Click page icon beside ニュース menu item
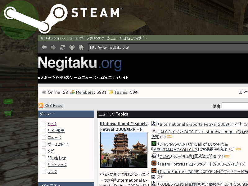The image size is (248, 186). click(x=44, y=137)
